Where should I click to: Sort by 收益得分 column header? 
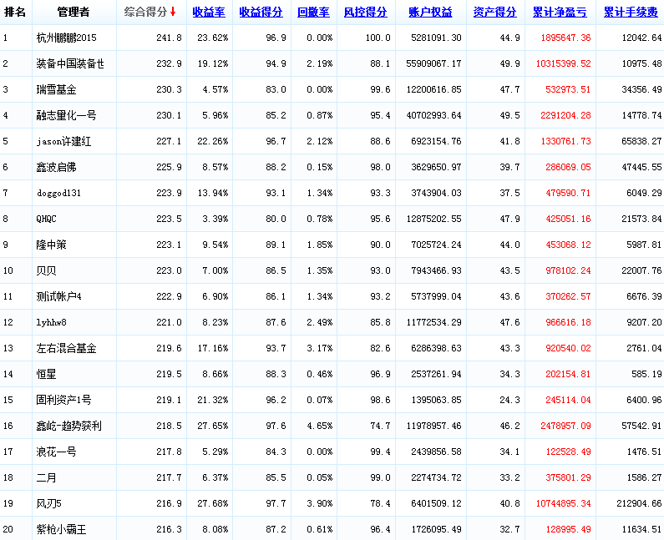point(261,13)
